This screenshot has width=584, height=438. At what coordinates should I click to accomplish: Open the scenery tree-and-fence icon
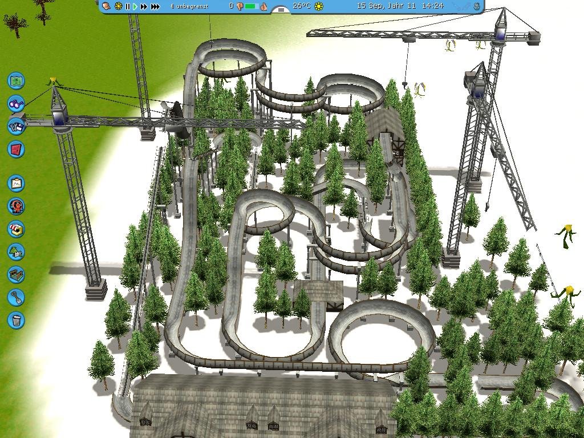click(x=16, y=252)
